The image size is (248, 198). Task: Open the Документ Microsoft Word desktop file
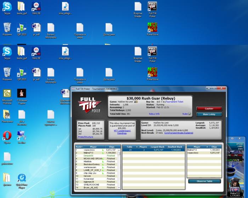(x=65, y=97)
